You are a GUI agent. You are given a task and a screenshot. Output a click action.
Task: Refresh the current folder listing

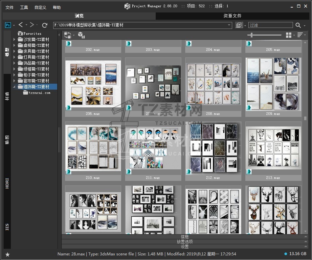coord(45,25)
